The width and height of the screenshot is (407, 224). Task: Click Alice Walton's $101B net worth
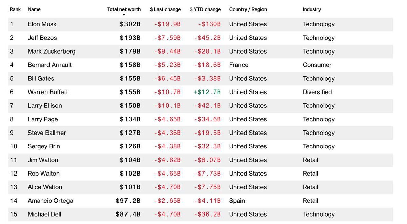[130, 187]
